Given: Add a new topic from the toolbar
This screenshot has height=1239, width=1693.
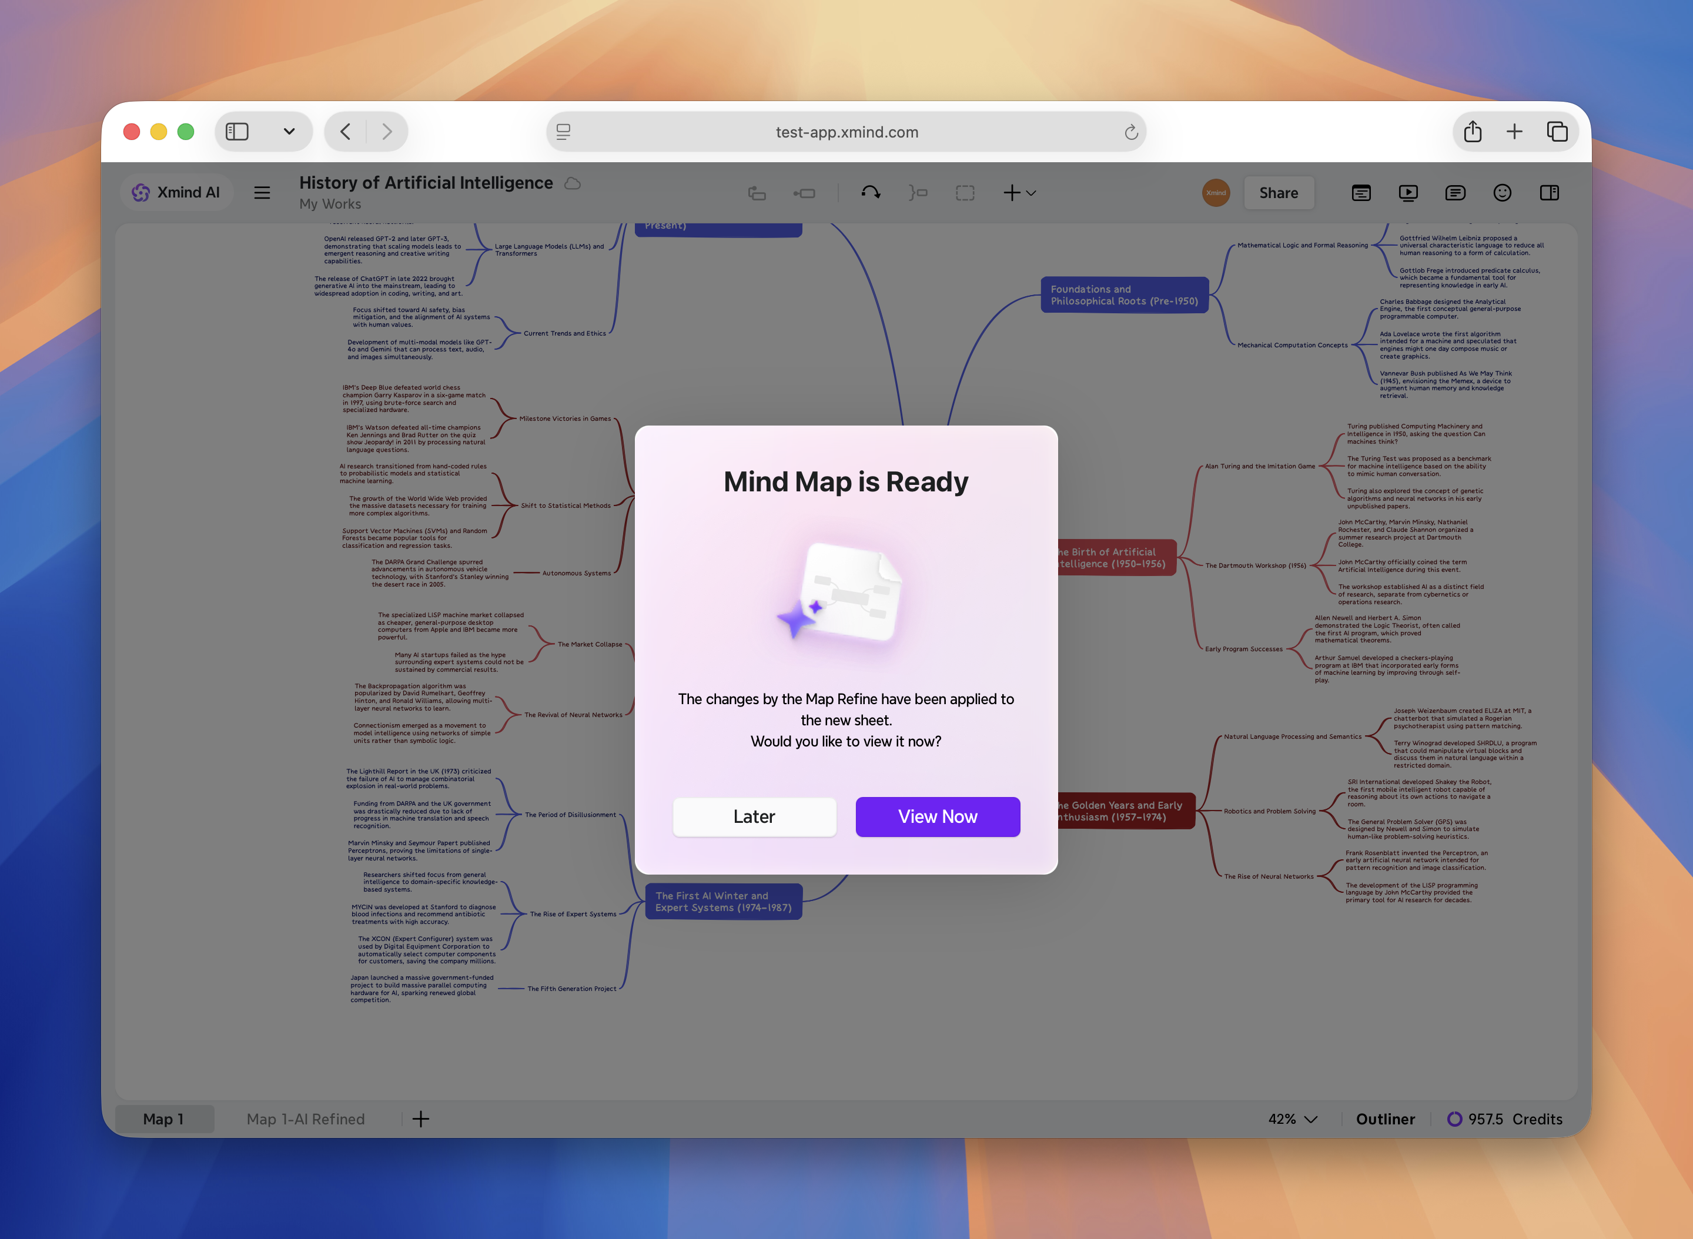Looking at the screenshot, I should tap(757, 193).
